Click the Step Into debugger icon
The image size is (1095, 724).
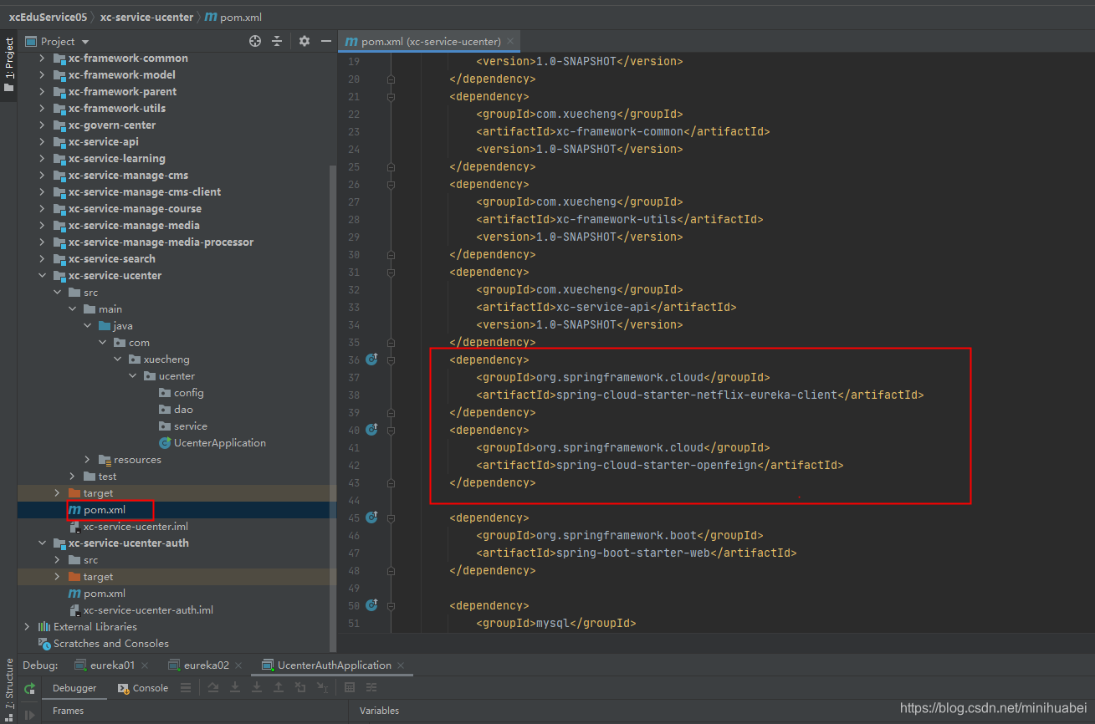tap(235, 687)
